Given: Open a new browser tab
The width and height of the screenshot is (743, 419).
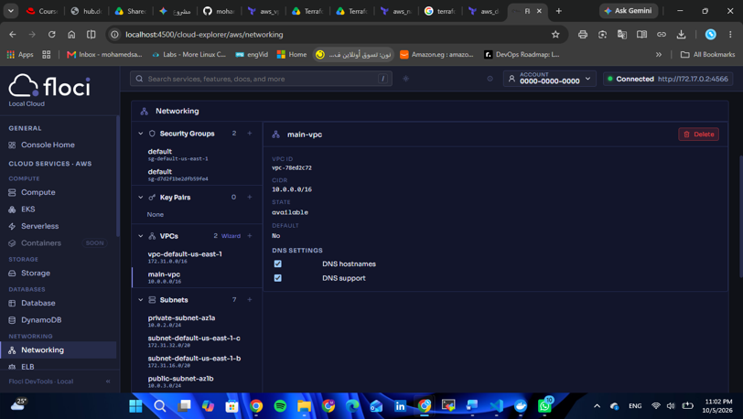Looking at the screenshot, I should 559,11.
